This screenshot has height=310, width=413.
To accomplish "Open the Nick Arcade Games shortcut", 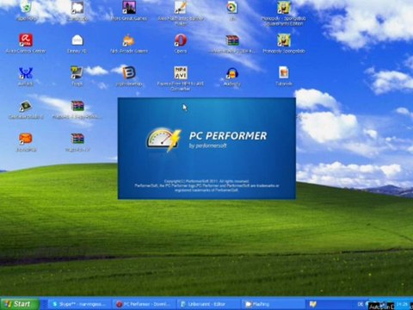I will tap(129, 40).
